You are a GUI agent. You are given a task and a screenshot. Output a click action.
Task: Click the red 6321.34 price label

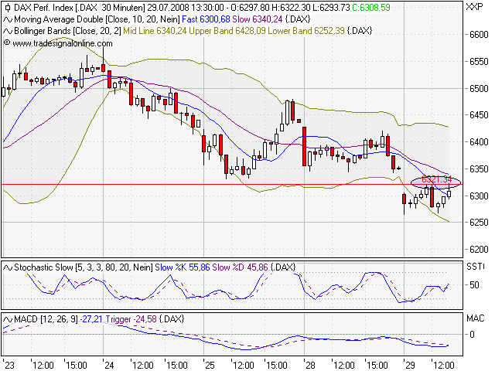pos(436,179)
